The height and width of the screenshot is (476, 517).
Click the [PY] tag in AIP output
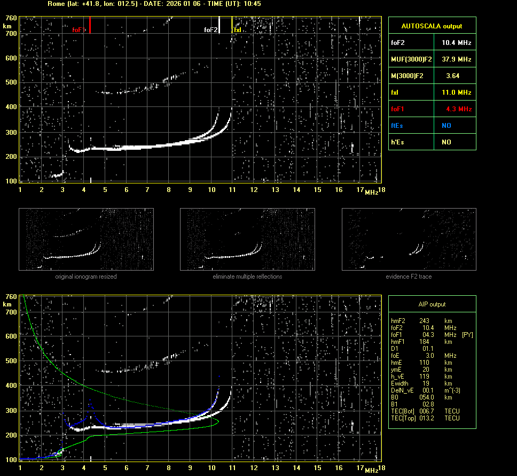point(467,335)
